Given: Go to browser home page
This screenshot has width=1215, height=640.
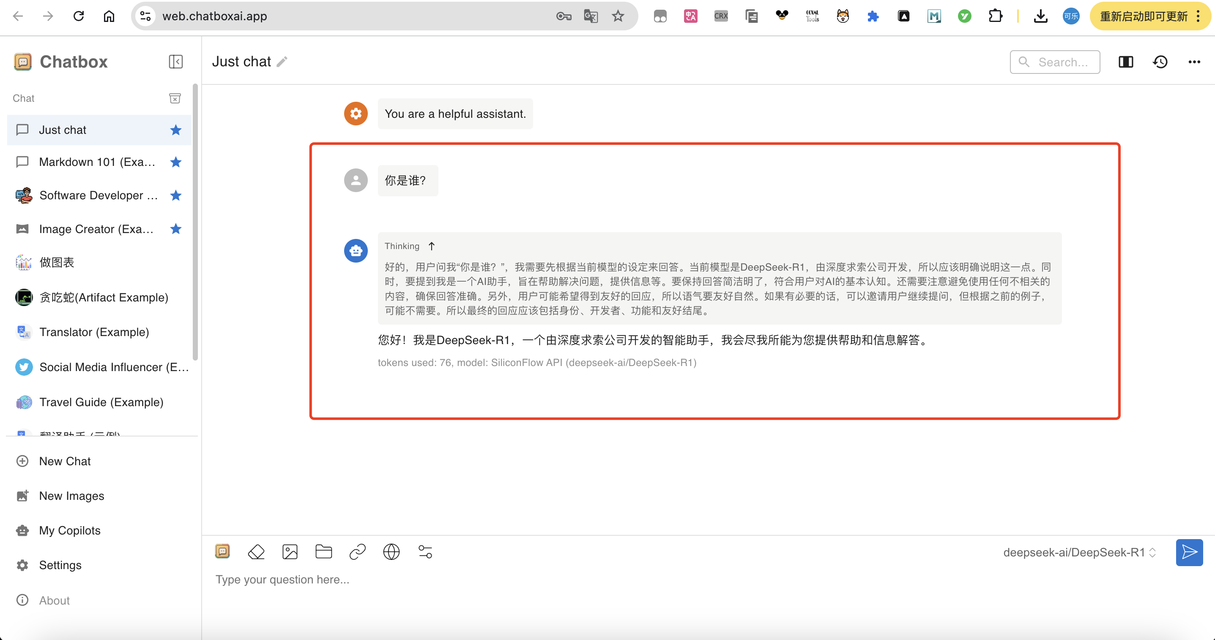Looking at the screenshot, I should pos(109,16).
